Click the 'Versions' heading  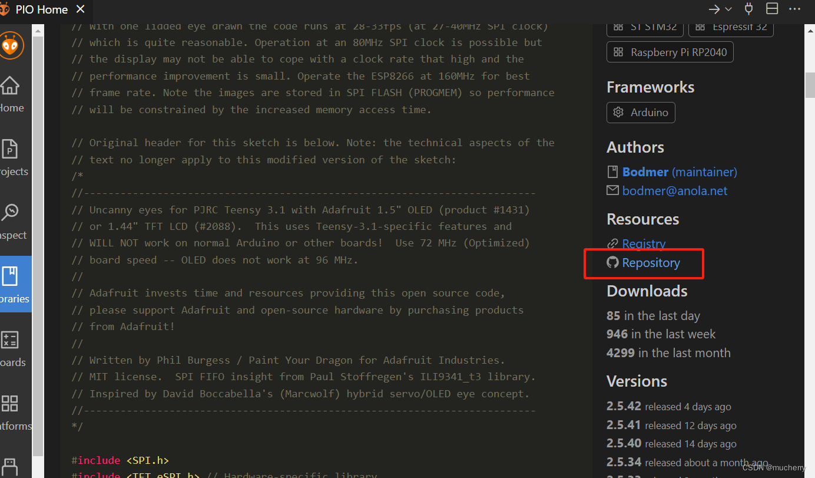[x=637, y=381]
